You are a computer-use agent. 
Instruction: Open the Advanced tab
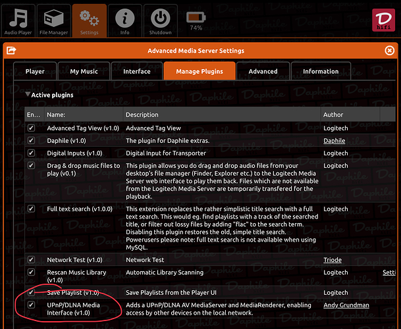[x=263, y=71]
